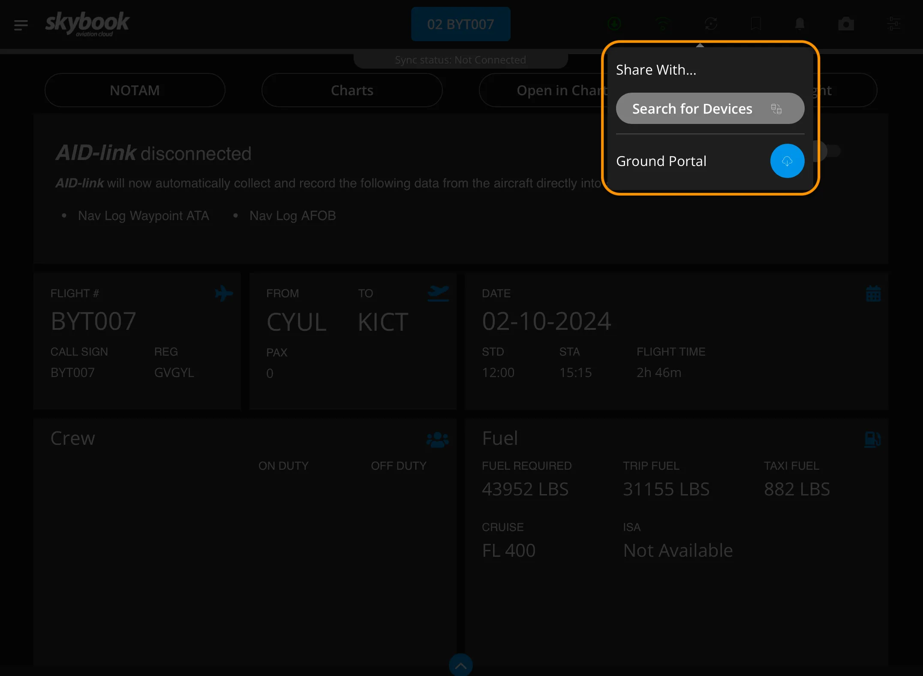Viewport: 923px width, 676px height.
Task: Select the Charts tab
Action: 351,90
